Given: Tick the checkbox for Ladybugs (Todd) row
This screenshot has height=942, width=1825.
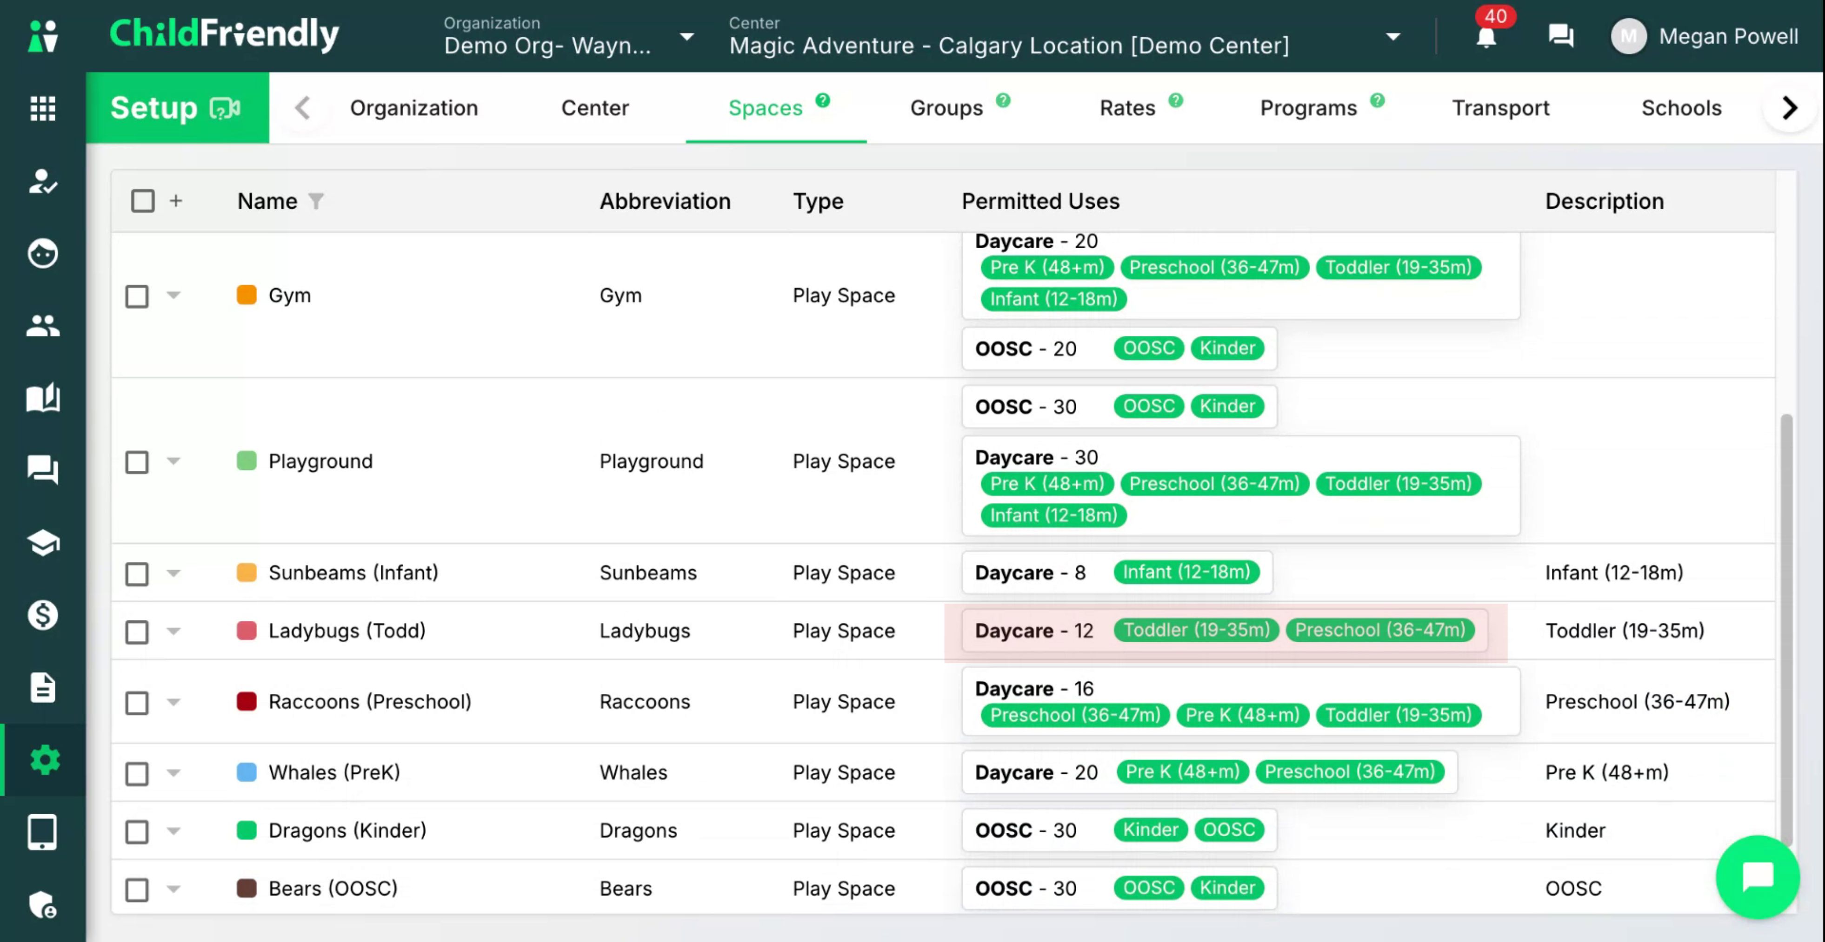Looking at the screenshot, I should pyautogui.click(x=137, y=631).
